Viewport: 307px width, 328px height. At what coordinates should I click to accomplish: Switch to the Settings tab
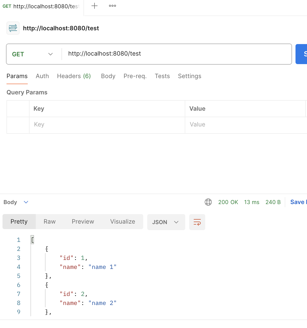point(189,76)
